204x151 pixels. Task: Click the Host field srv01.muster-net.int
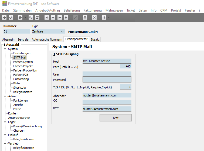tap(107, 61)
